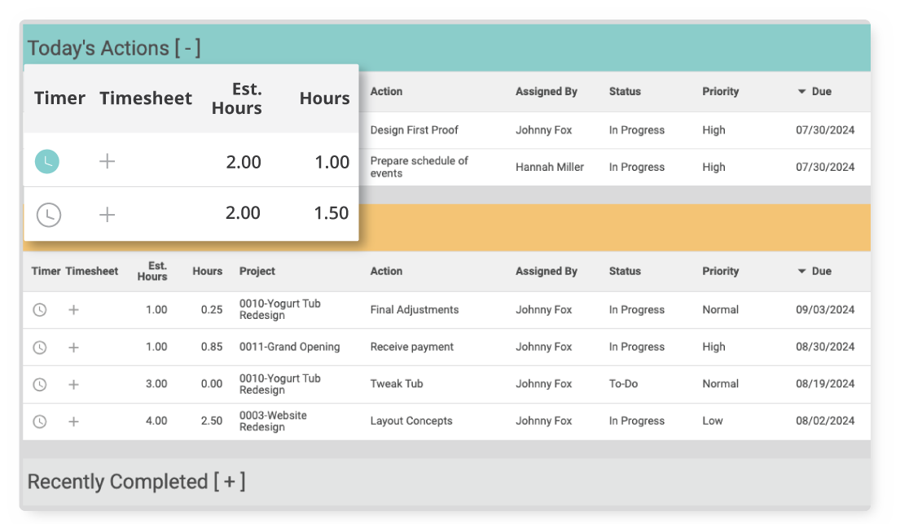The height and width of the screenshot is (524, 900).
Task: Collapse the Today's Actions section
Action: click(x=187, y=49)
